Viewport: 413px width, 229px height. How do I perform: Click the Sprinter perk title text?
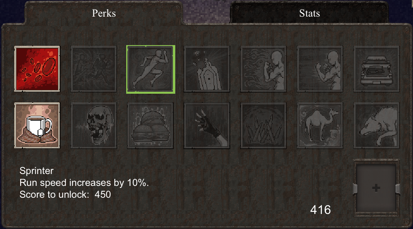click(37, 171)
